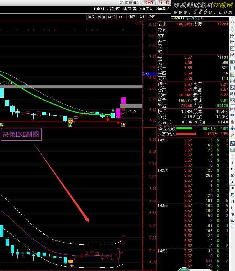
Task: Click the down arrow icon in right sidebar
Action: click(x=232, y=29)
